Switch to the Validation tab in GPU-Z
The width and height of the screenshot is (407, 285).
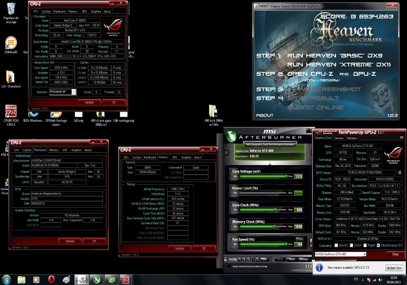(352, 138)
